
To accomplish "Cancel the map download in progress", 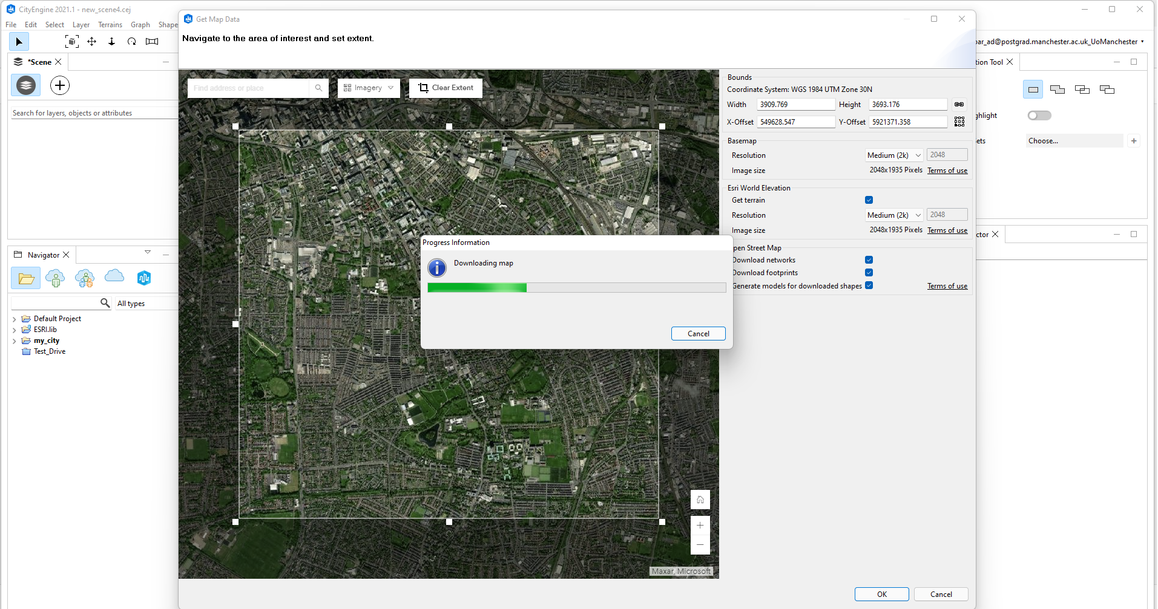I will (x=697, y=333).
